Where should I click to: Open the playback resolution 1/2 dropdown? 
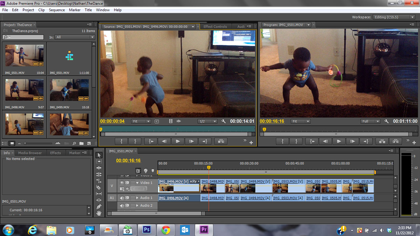[x=208, y=121]
